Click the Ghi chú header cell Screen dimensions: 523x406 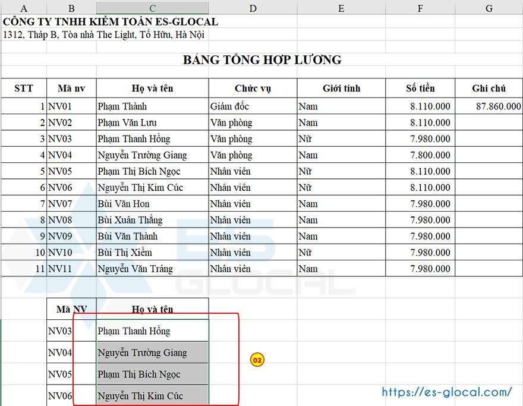click(x=489, y=88)
